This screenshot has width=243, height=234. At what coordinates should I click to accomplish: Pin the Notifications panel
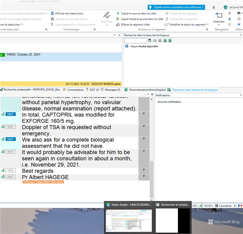pyautogui.click(x=241, y=95)
